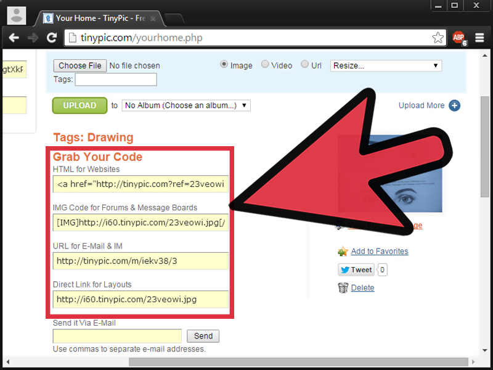Reload the page with the refresh icon

coord(52,38)
